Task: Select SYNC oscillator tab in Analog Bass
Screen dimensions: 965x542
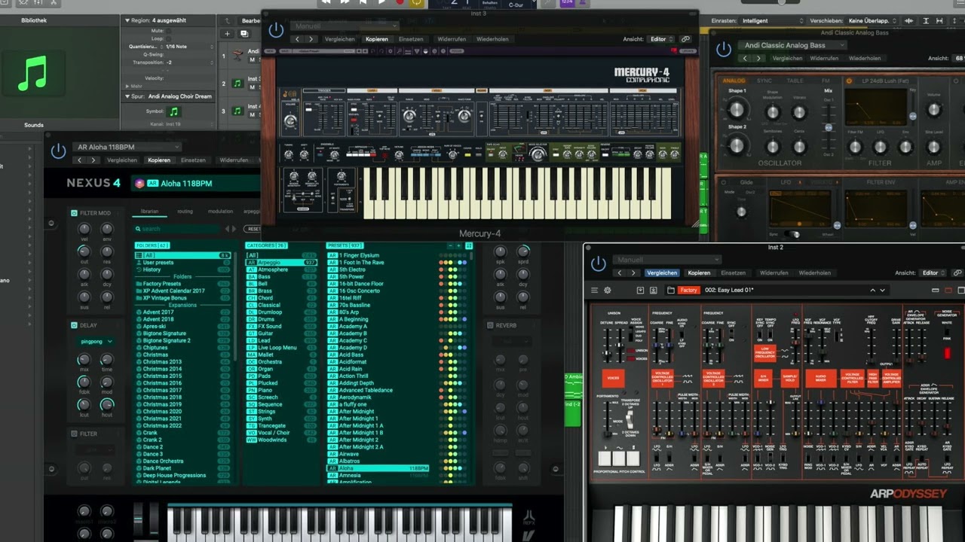Action: coord(764,81)
